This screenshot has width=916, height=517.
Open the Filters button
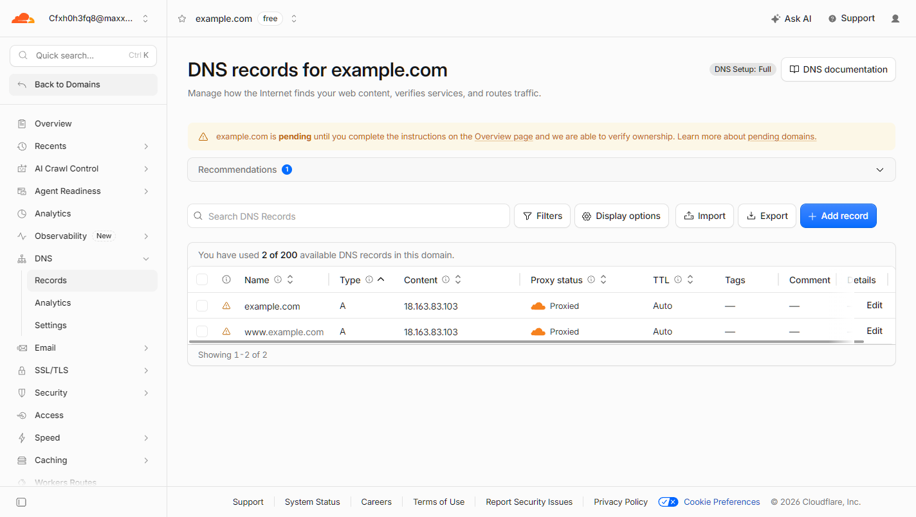tap(542, 216)
